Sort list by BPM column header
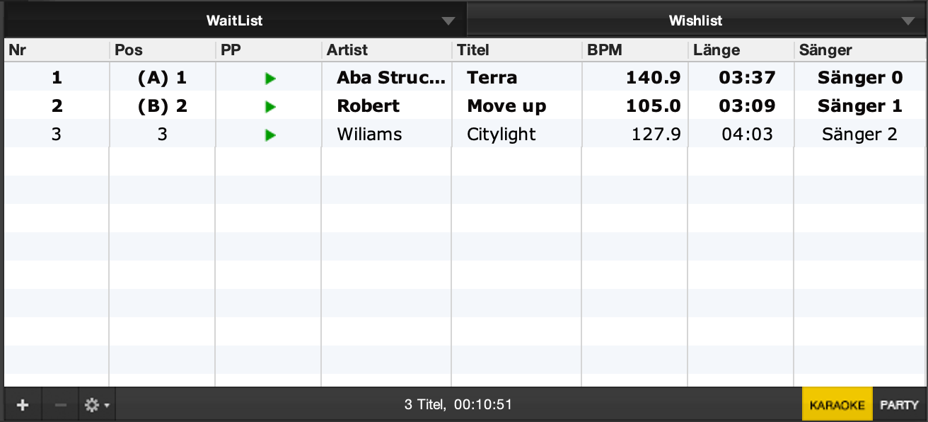The height and width of the screenshot is (422, 928). point(634,50)
